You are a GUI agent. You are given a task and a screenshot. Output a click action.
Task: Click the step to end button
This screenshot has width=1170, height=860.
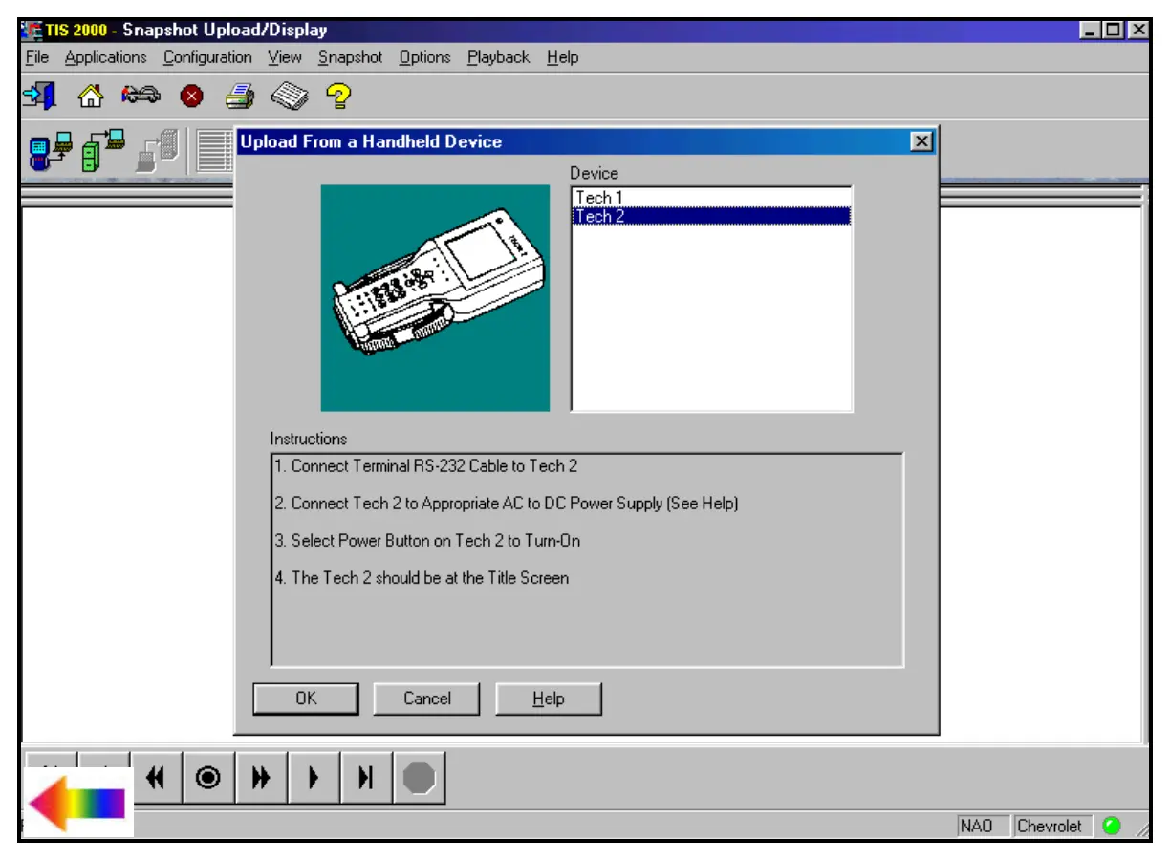[x=365, y=779]
